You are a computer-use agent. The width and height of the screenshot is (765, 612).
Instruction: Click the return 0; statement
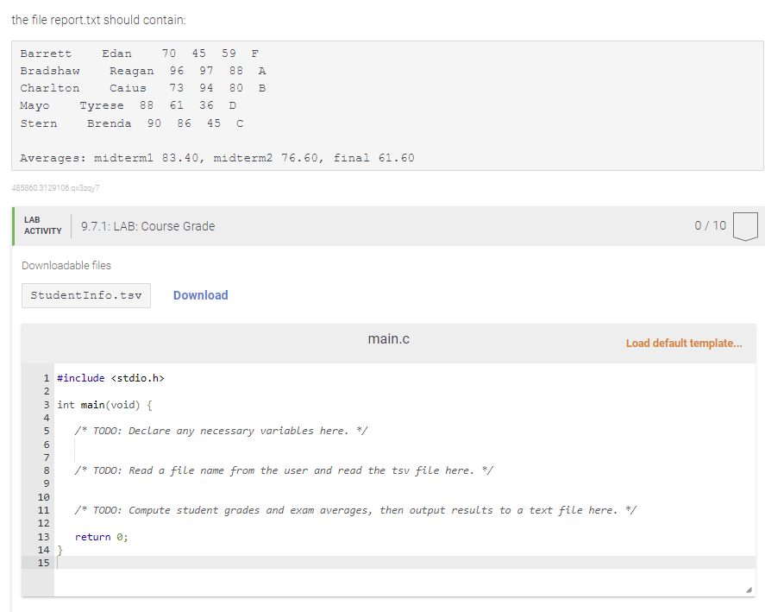point(97,536)
